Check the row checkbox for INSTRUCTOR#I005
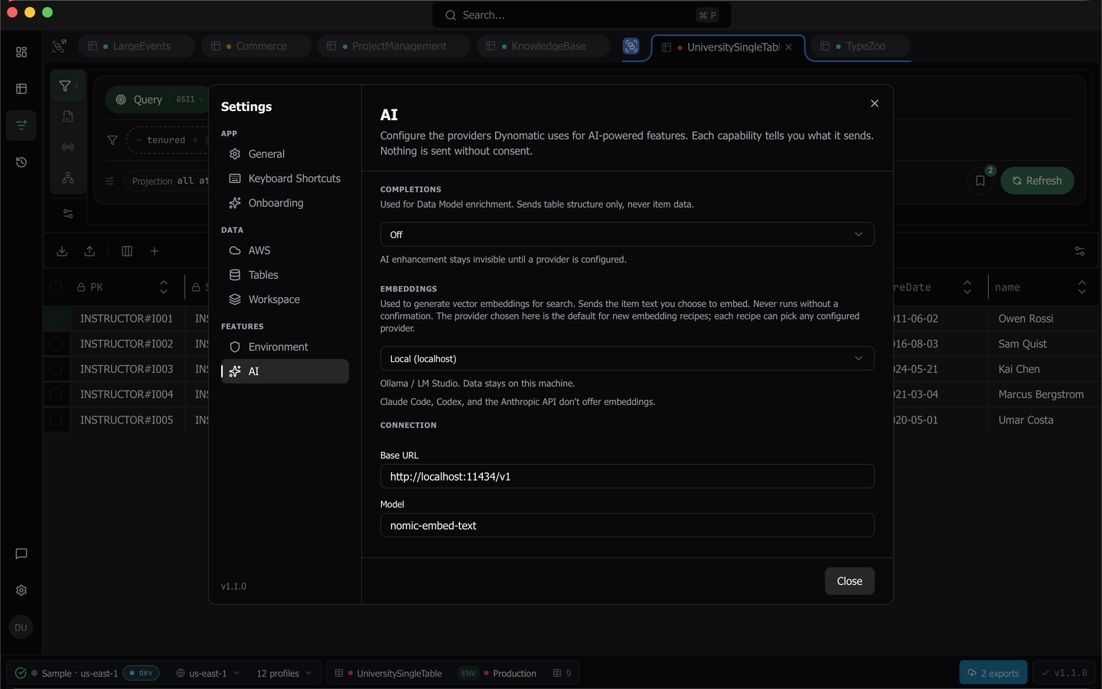The width and height of the screenshot is (1102, 689). (56, 420)
